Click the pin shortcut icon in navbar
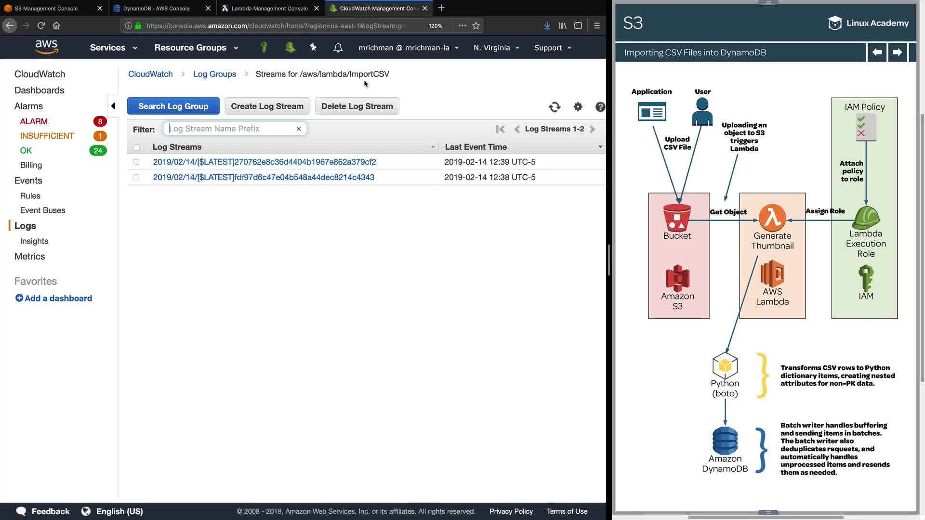The width and height of the screenshot is (925, 520). [x=313, y=47]
